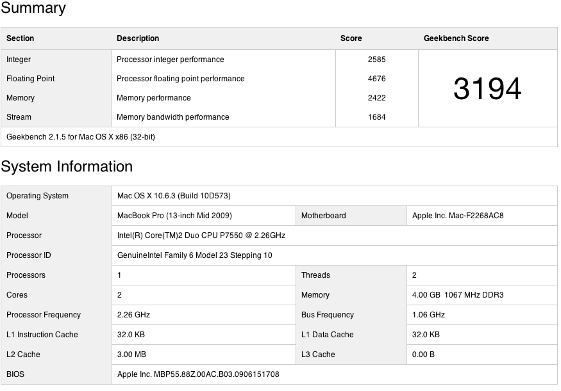561x391 pixels.
Task: Click the L1 Data Cache label
Action: [328, 335]
